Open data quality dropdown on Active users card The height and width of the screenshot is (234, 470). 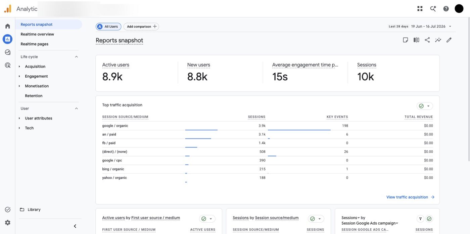(207, 219)
